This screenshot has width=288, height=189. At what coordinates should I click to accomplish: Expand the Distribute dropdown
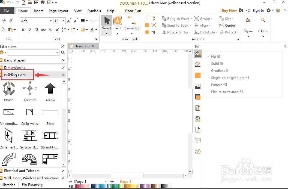[217, 32]
